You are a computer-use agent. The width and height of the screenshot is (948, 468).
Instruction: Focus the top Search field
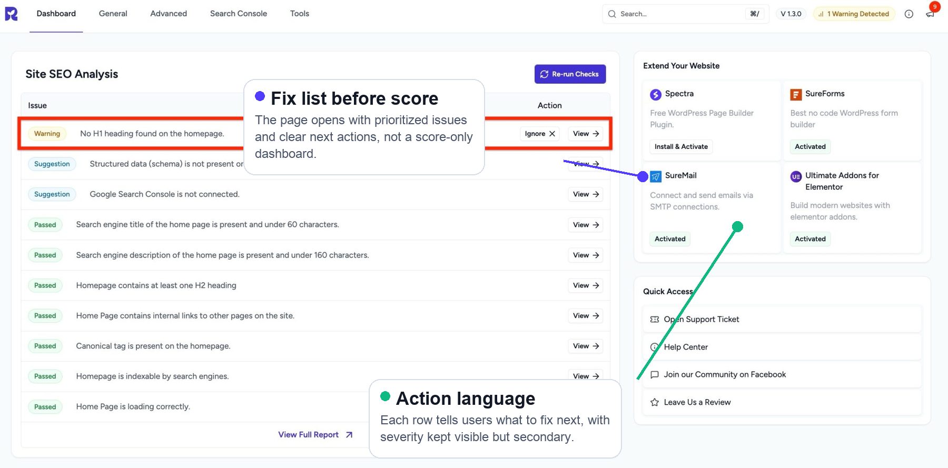tap(685, 14)
